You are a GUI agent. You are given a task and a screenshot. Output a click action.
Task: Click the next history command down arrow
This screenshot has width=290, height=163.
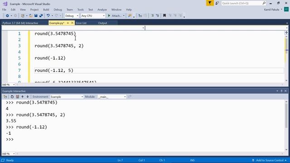pos(28,96)
